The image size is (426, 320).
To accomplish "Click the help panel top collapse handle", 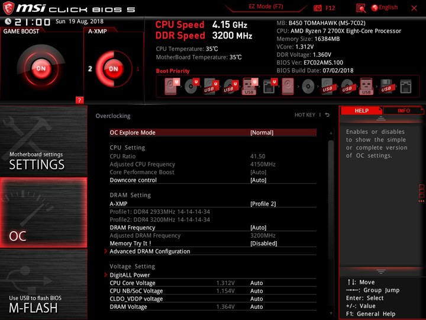I will pos(381,119).
